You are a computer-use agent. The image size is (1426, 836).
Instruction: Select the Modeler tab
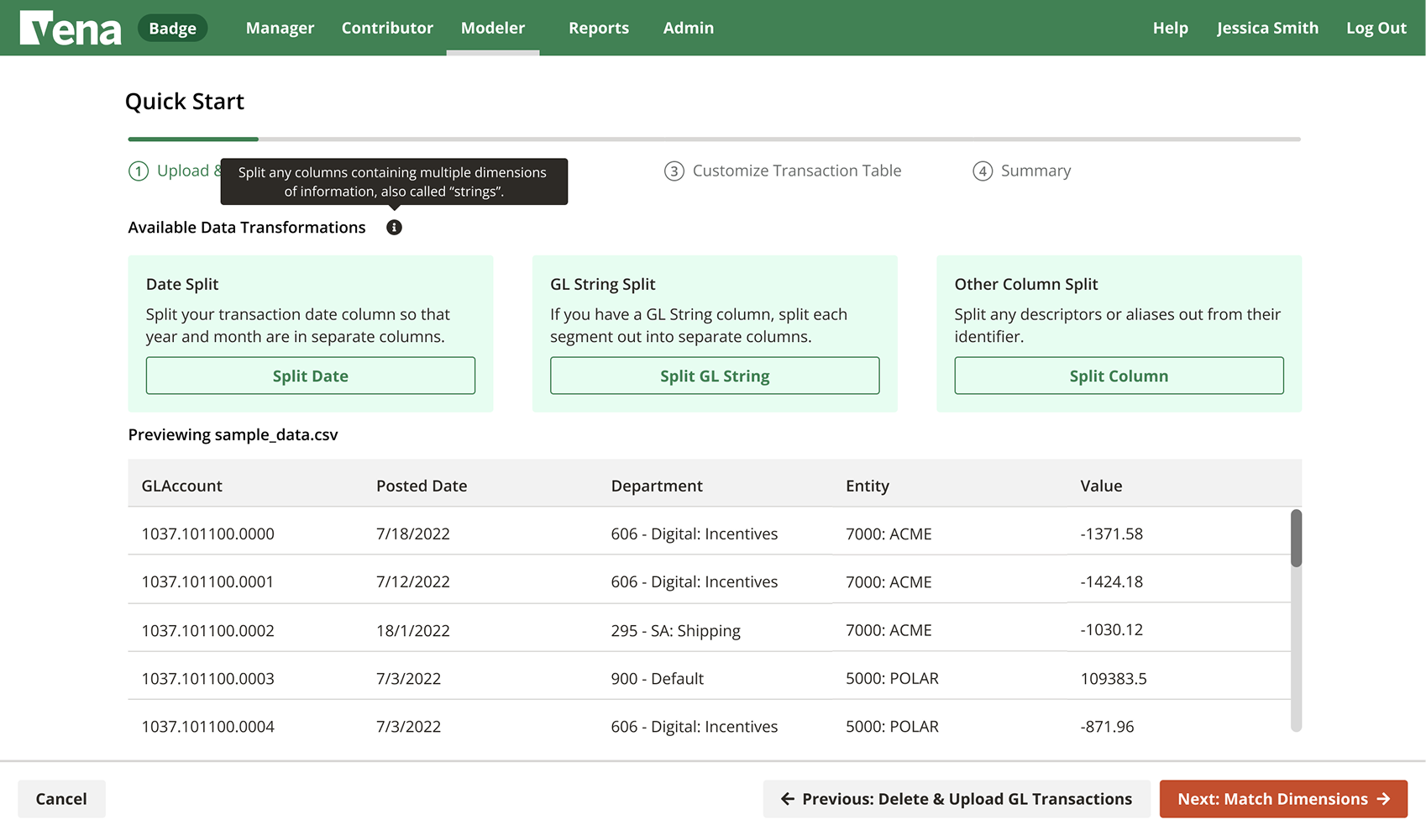click(x=493, y=28)
